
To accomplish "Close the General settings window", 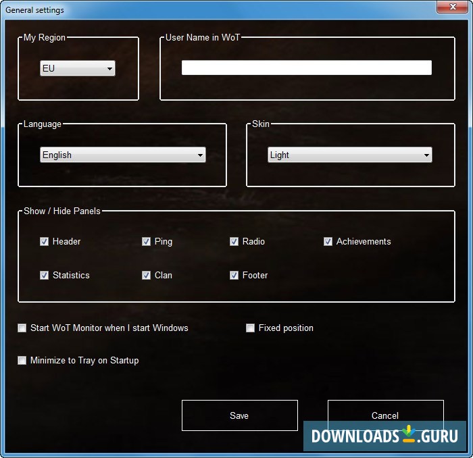I will 452,7.
